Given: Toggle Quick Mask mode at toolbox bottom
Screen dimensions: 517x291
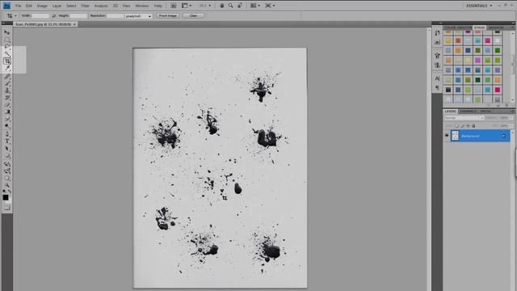Looking at the screenshot, I should [x=7, y=208].
